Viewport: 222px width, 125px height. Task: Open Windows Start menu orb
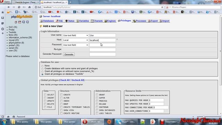coord(5,122)
